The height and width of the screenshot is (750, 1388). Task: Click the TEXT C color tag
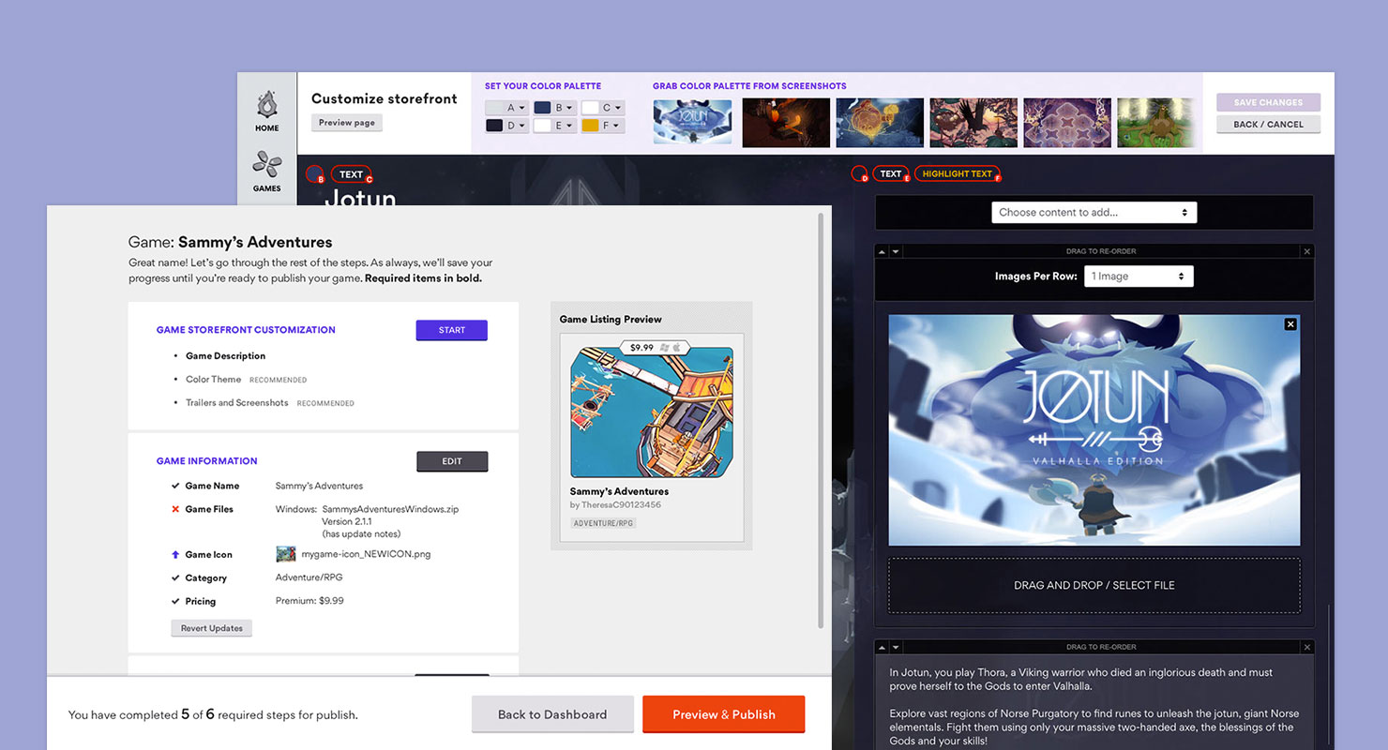(x=352, y=174)
